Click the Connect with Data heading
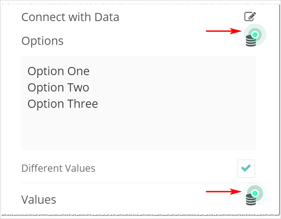281x219 pixels. click(x=70, y=17)
